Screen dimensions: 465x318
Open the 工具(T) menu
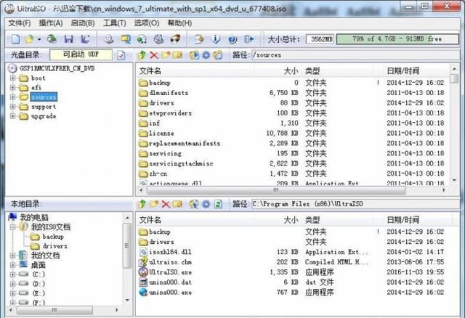coord(115,23)
